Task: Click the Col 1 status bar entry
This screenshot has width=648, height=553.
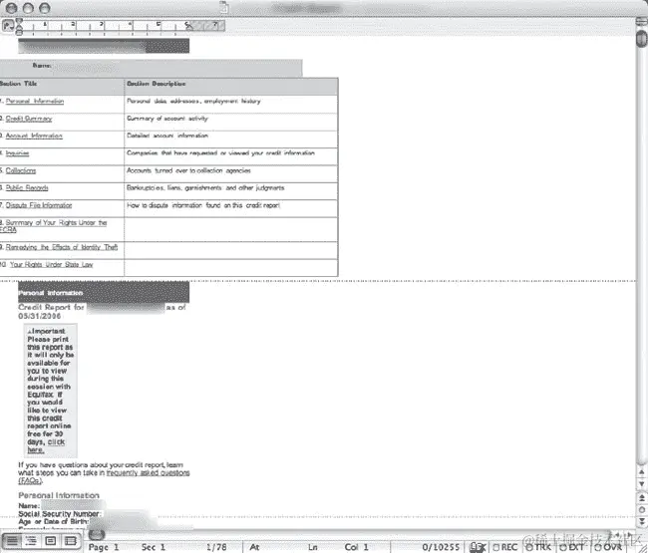Action: [x=356, y=547]
